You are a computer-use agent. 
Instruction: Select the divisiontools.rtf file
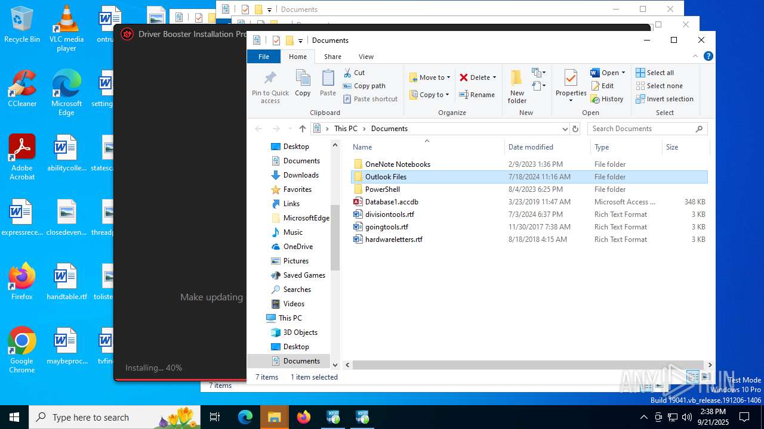pos(389,214)
